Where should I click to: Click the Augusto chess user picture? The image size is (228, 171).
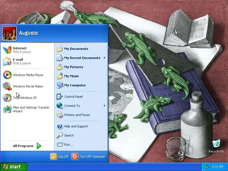coord(9,33)
